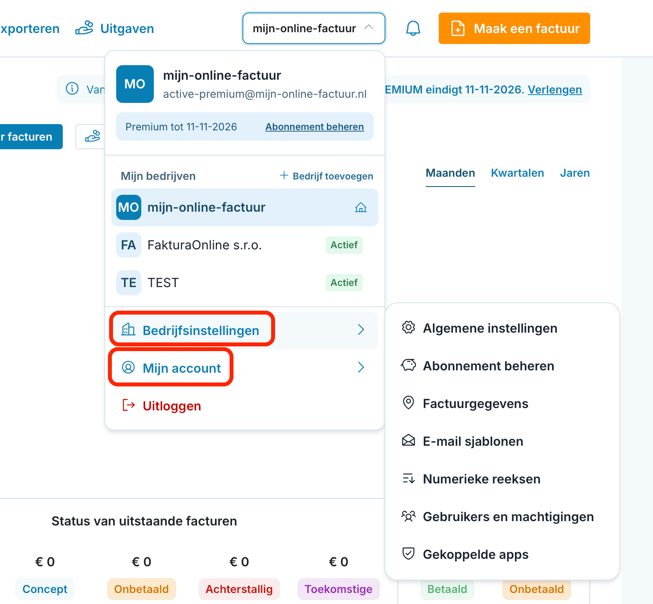Click the Achterstallig status badge
Image resolution: width=653 pixels, height=604 pixels.
coord(239,589)
